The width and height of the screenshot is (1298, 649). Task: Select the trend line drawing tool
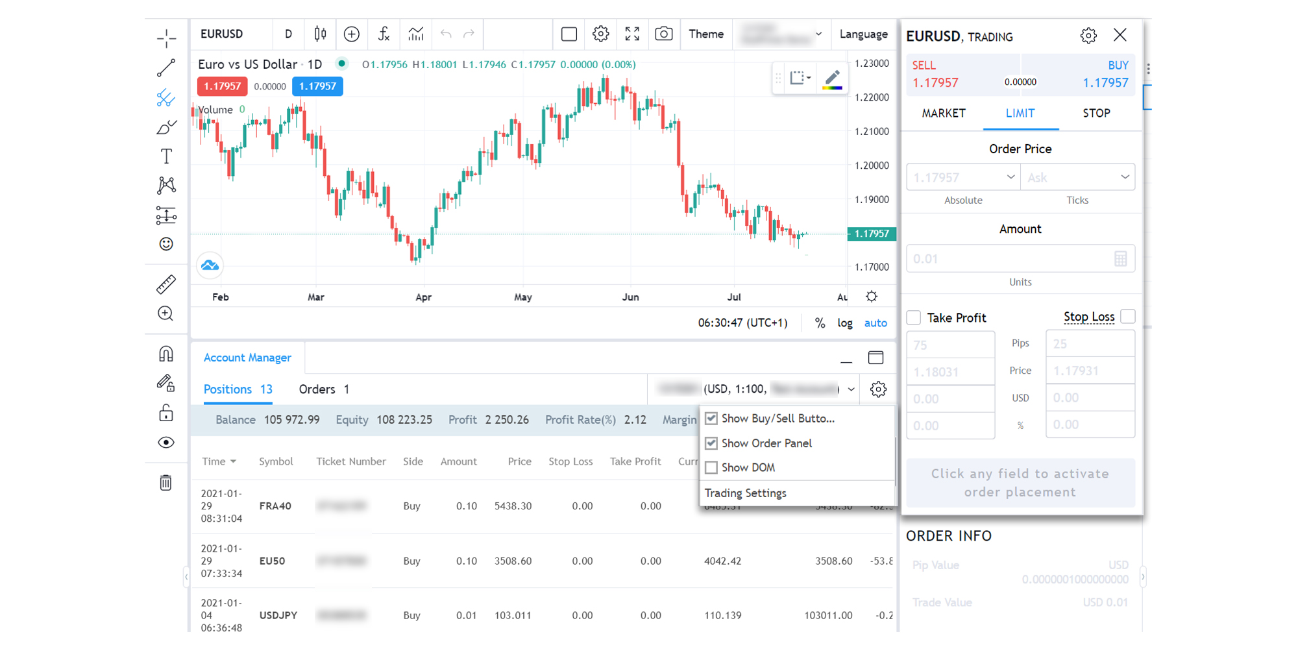point(166,68)
